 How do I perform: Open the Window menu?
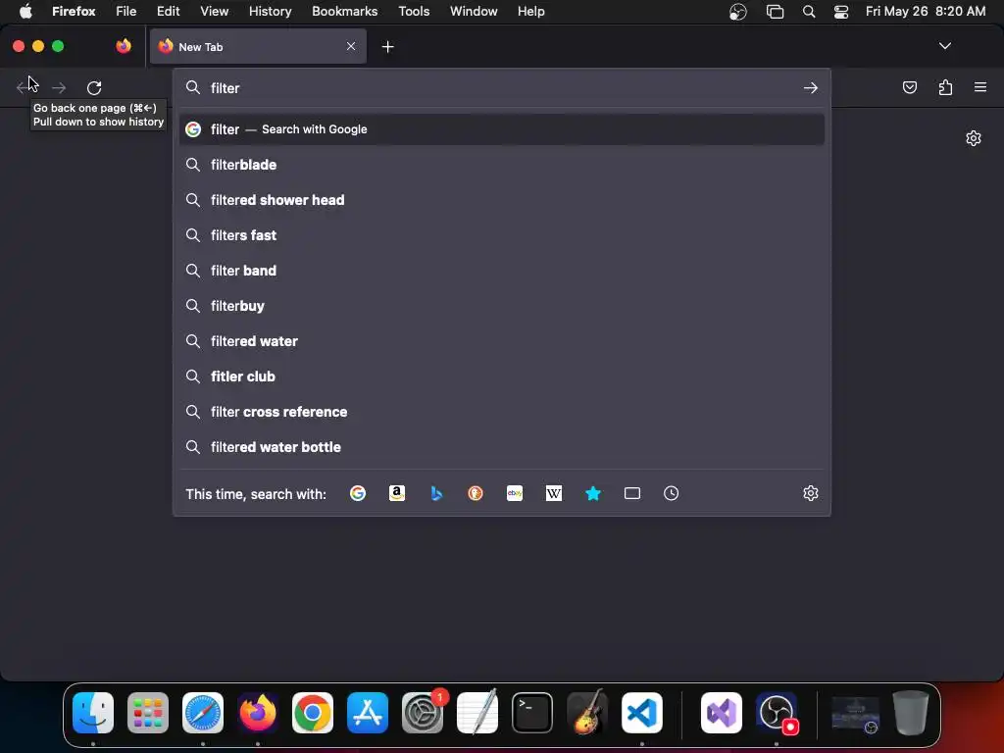(474, 12)
